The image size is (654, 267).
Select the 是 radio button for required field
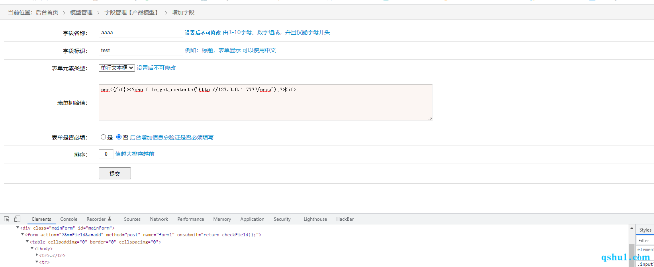(x=104, y=137)
